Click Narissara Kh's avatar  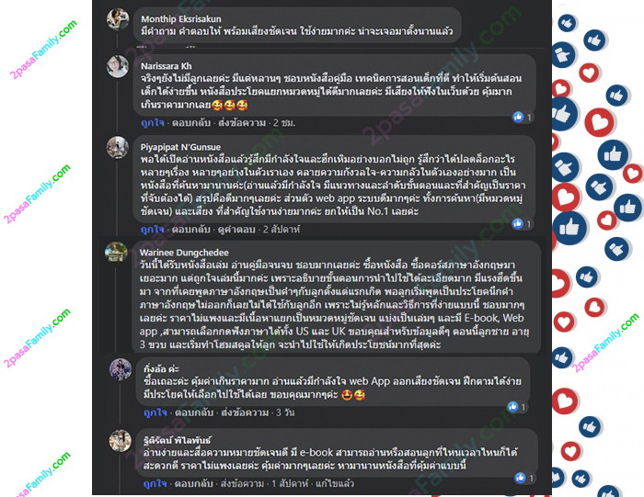(x=118, y=66)
